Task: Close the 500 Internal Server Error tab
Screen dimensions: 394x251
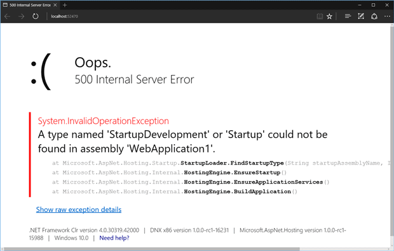Action: tap(55, 5)
